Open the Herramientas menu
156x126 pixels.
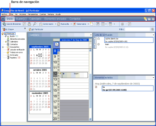click(x=33, y=14)
